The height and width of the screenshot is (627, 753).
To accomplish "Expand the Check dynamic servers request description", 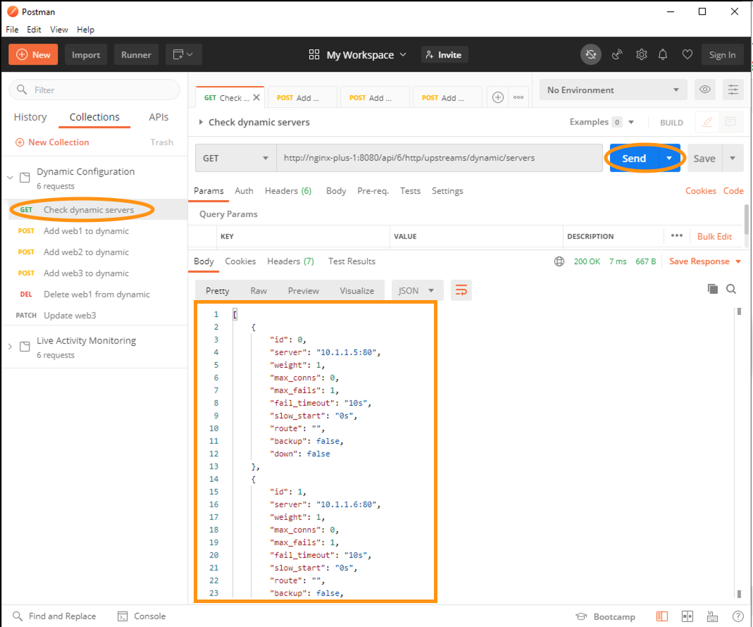I will (x=201, y=122).
